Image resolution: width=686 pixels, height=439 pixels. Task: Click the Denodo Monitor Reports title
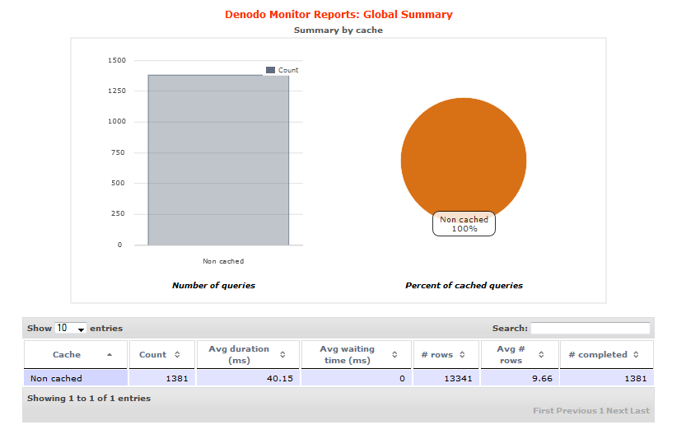338,15
